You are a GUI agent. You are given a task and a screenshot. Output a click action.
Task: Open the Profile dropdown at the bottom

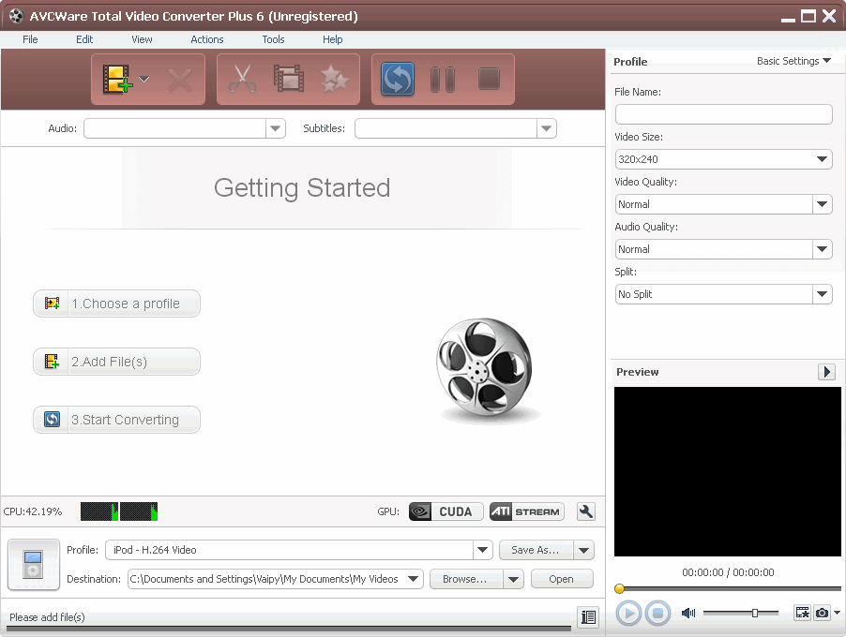[482, 549]
